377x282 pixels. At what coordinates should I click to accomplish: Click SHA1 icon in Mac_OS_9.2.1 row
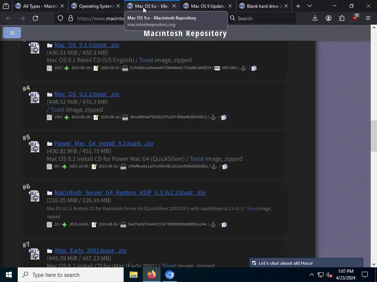125,117
